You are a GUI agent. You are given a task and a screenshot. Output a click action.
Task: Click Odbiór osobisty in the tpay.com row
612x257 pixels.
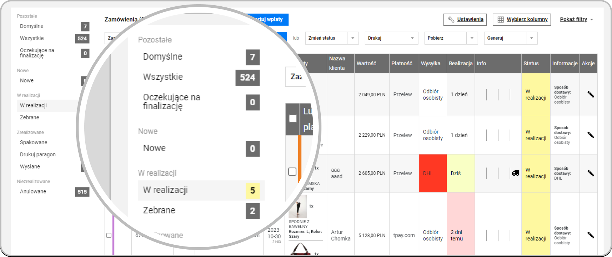coord(433,235)
